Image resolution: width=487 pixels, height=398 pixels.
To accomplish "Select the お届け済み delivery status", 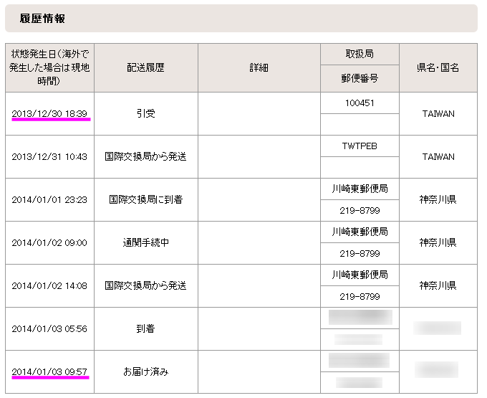I will [x=145, y=371].
